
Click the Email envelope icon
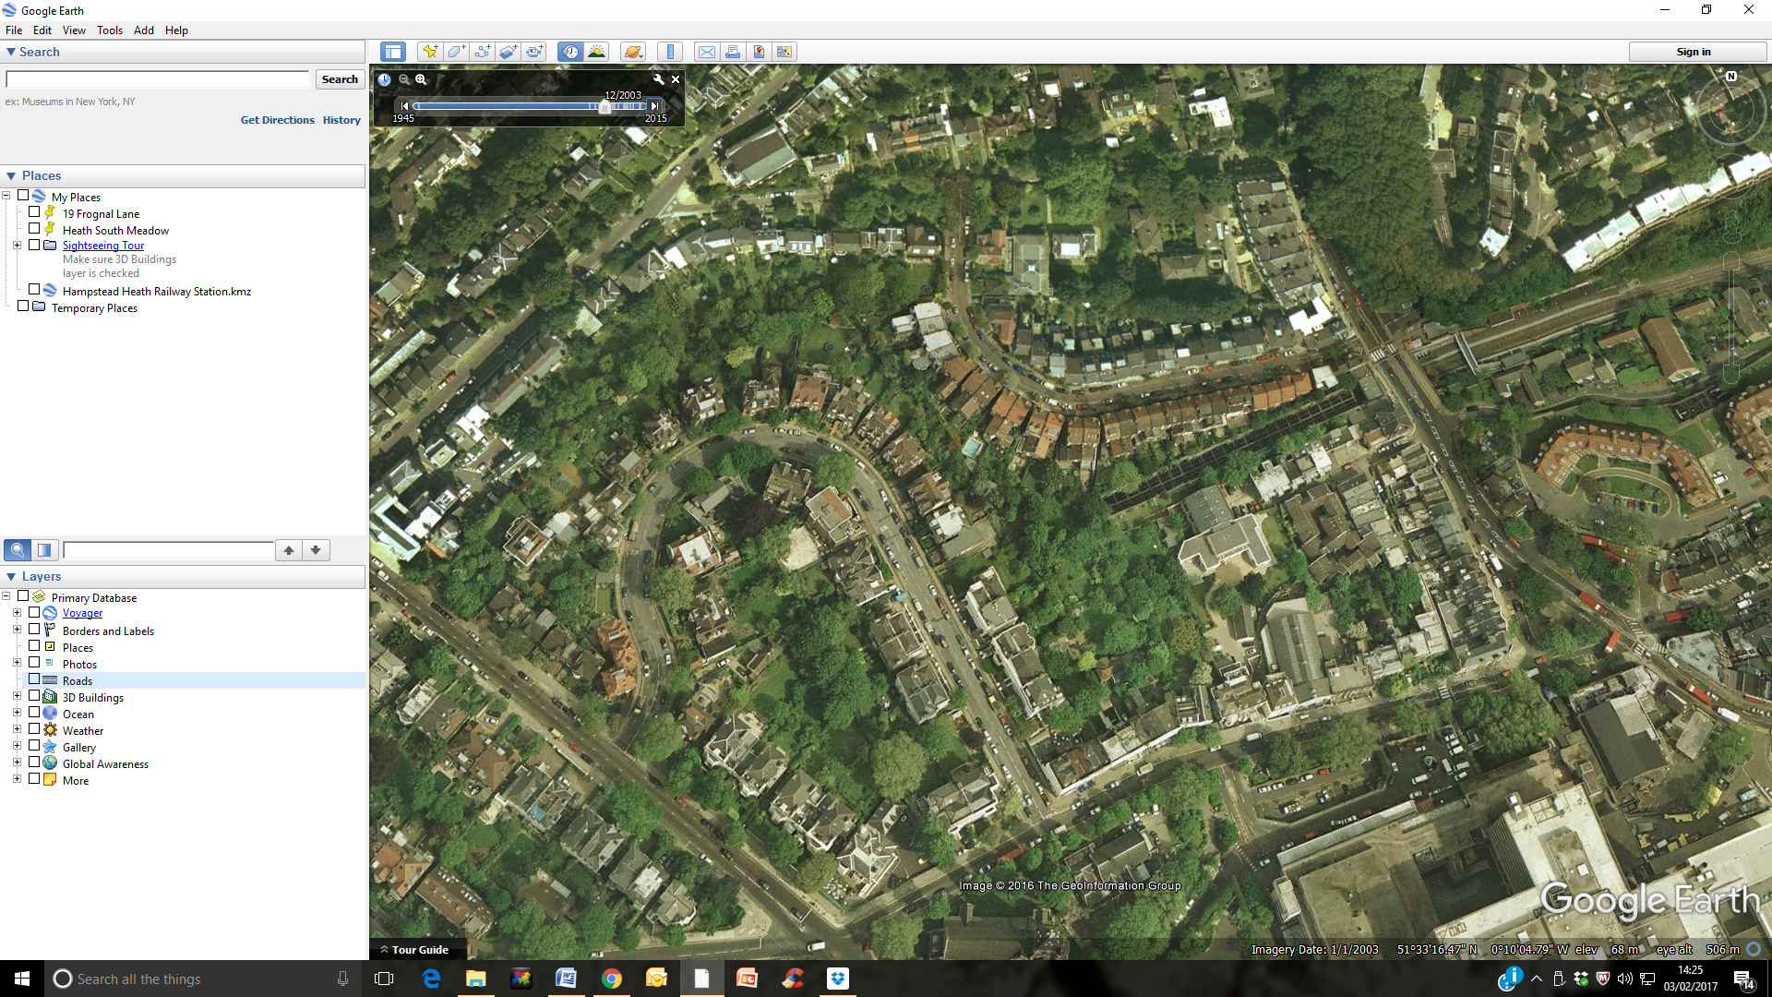click(706, 52)
